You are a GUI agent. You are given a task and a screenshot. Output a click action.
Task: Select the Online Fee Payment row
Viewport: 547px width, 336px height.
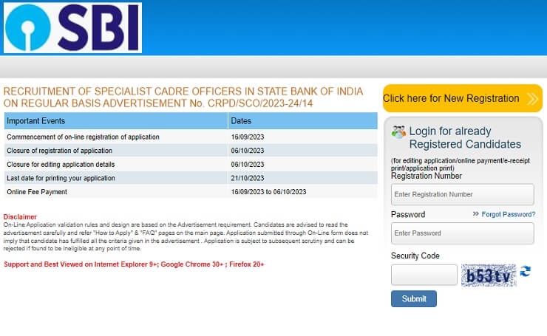[191, 192]
